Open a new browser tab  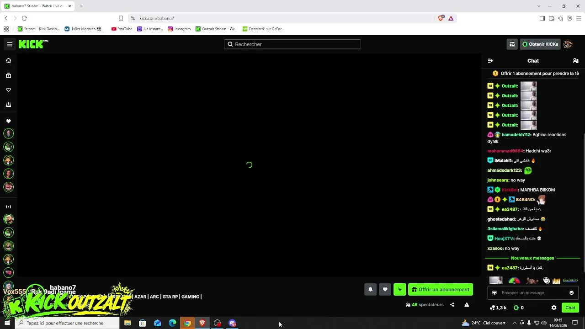click(x=81, y=6)
